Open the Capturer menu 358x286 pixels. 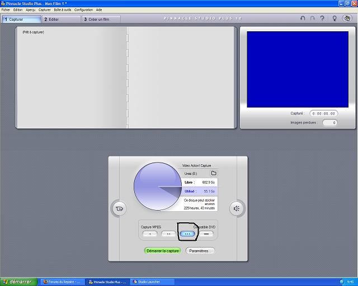[45, 10]
